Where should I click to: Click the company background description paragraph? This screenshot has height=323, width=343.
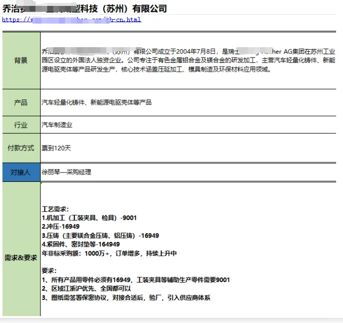click(x=188, y=60)
